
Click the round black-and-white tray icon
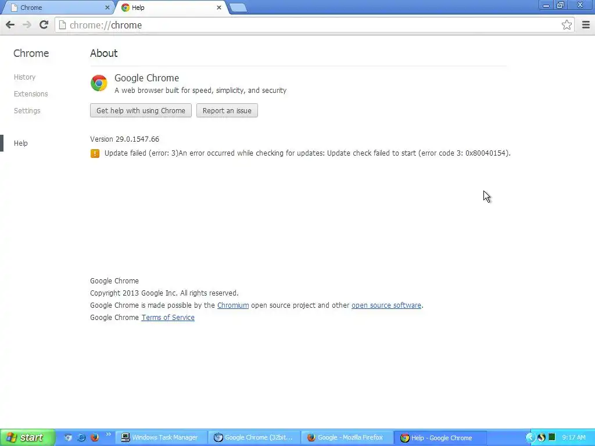pos(542,437)
